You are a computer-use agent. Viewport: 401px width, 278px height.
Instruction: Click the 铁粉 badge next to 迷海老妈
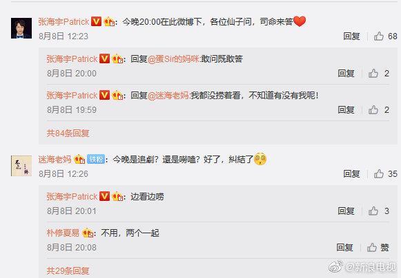click(x=96, y=160)
